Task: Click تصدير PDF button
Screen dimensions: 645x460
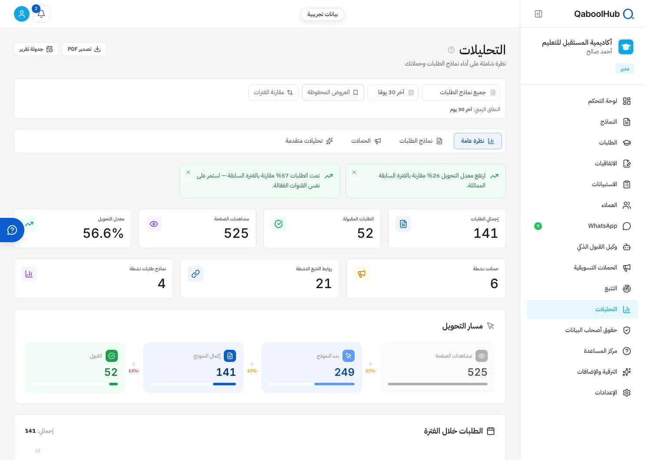Action: [x=84, y=49]
